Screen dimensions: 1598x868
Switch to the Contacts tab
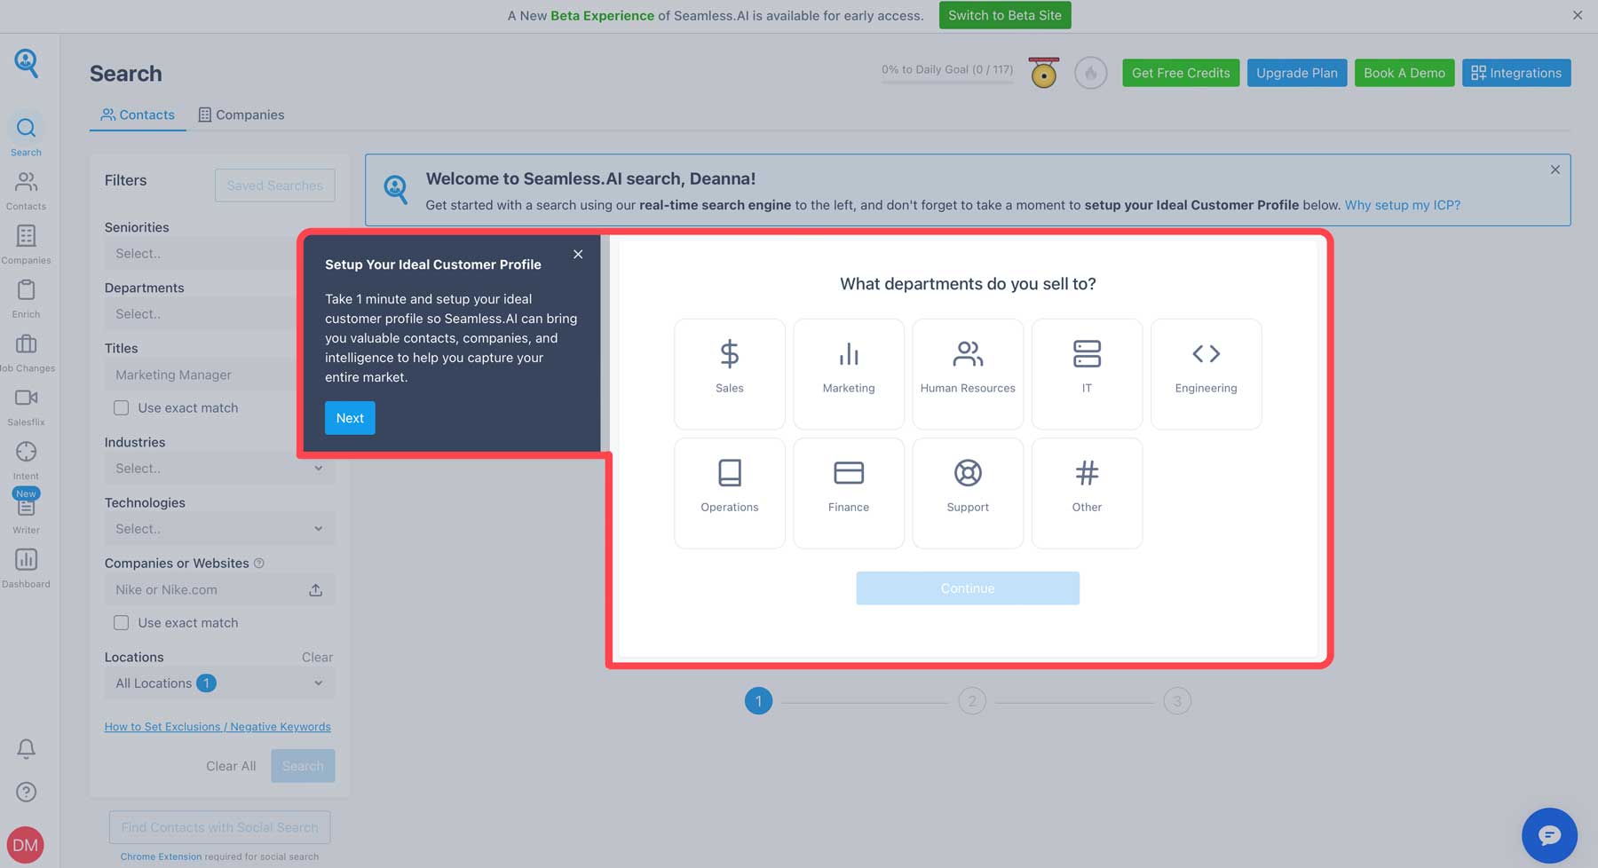point(138,114)
